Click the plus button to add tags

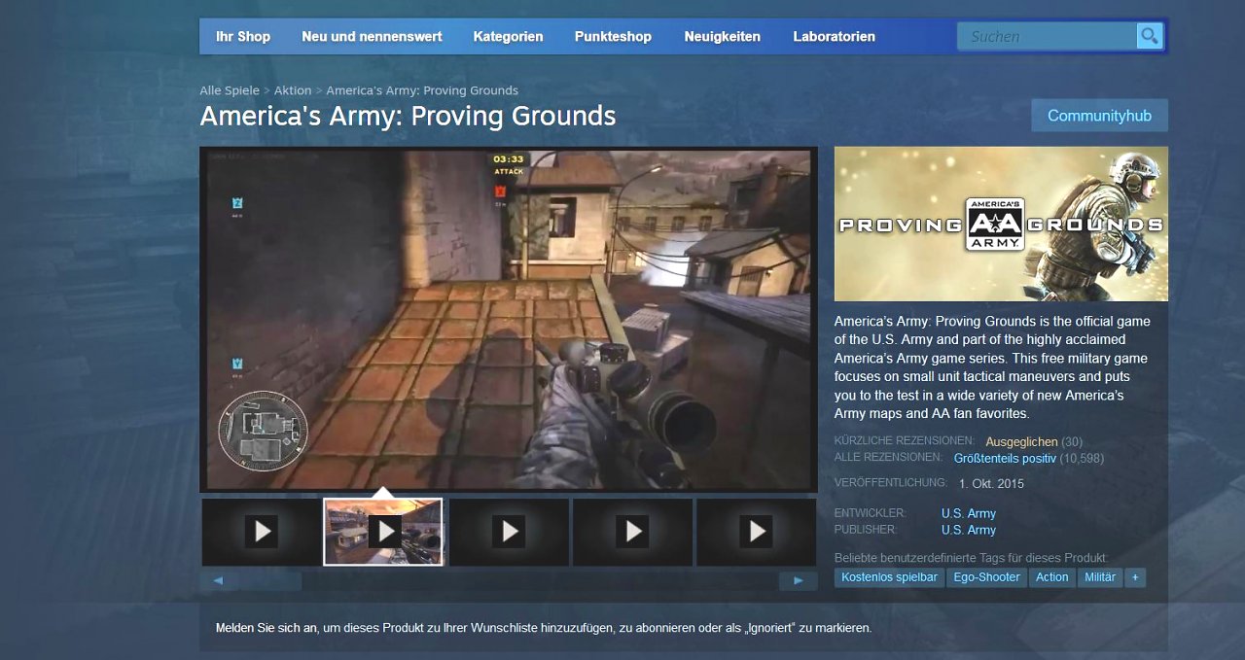[1135, 577]
